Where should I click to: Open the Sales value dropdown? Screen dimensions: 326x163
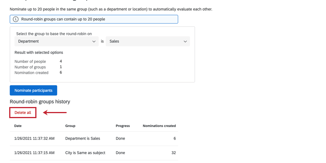click(x=148, y=41)
